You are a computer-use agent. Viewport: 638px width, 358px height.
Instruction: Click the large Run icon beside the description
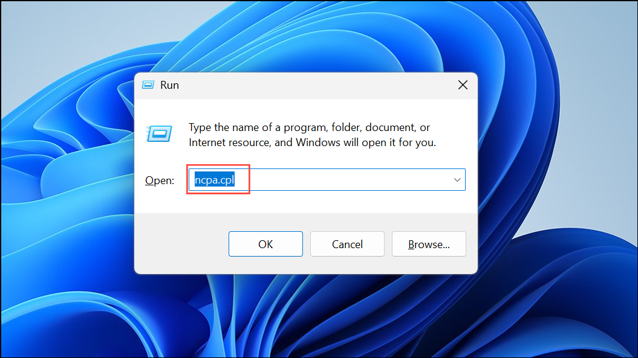[x=159, y=133]
